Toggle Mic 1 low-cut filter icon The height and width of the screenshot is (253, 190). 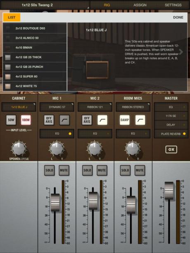pos(64,120)
